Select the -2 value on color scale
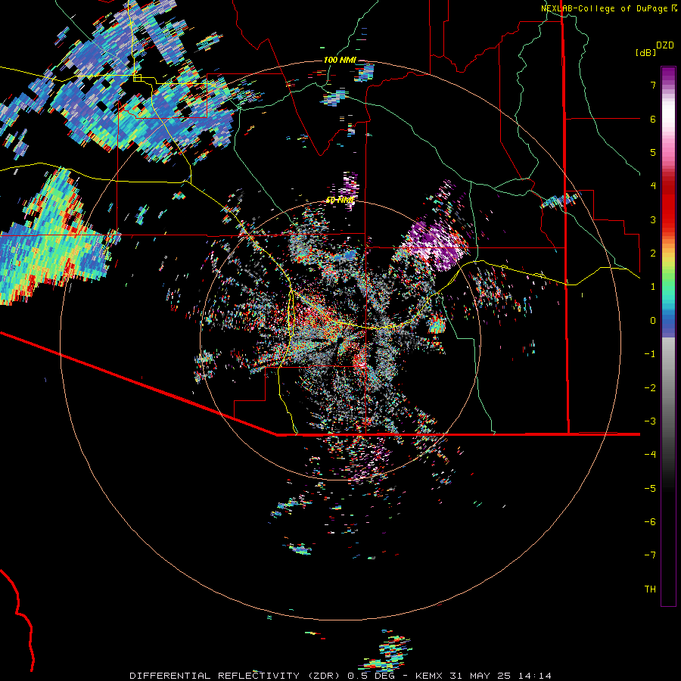 [650, 388]
